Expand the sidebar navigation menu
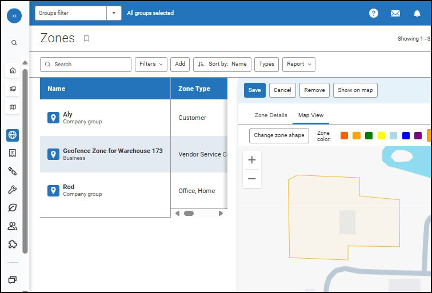432x293 pixels. (14, 16)
